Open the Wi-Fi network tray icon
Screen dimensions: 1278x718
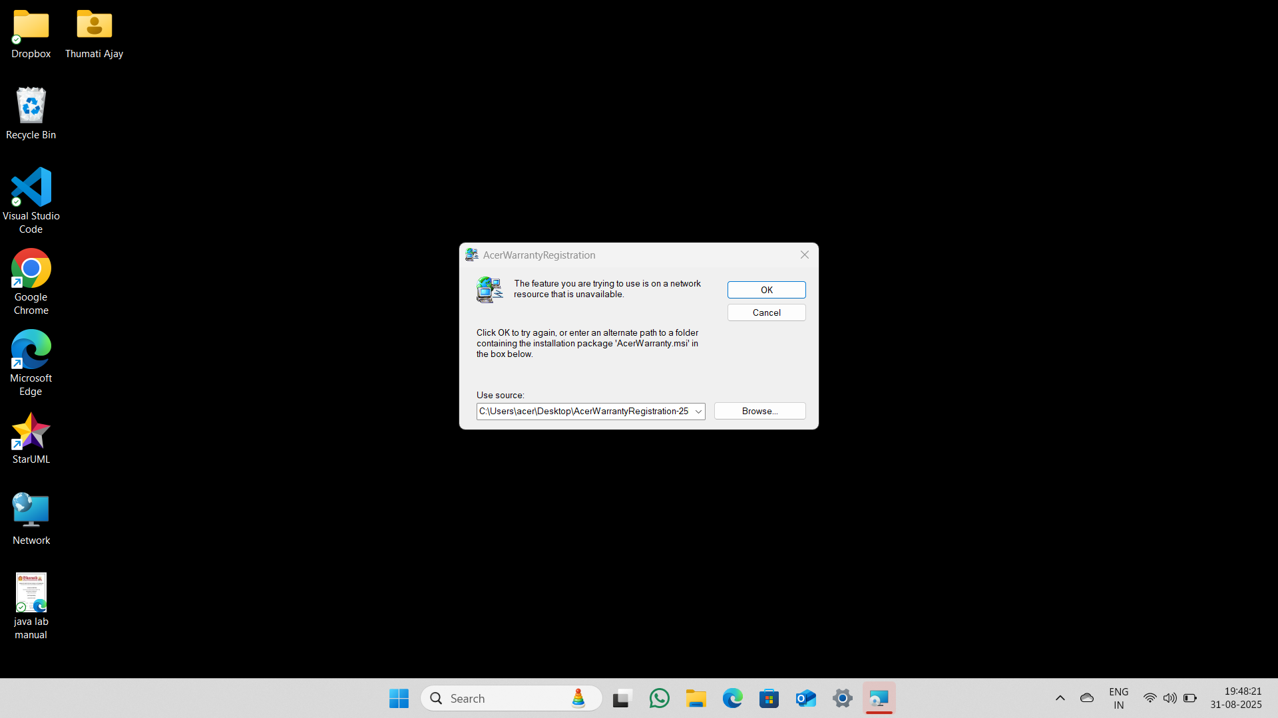pyautogui.click(x=1150, y=698)
